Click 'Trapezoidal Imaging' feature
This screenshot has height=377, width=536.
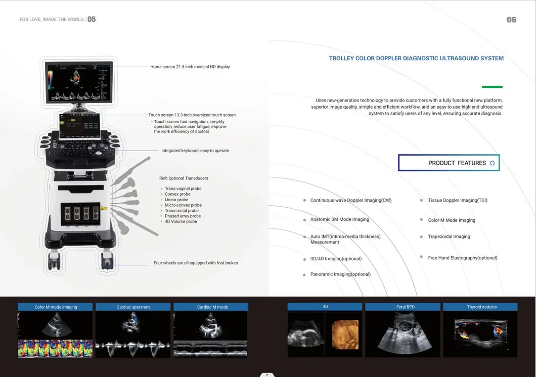449,237
